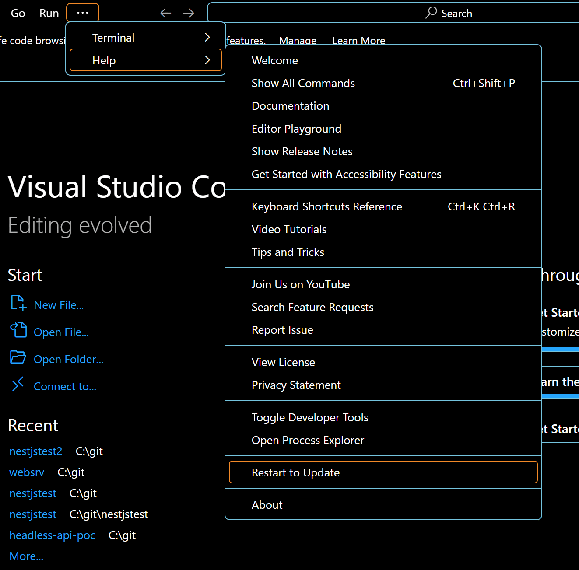Open the ellipsis overflow menu
Image resolution: width=579 pixels, height=570 pixels.
click(x=82, y=13)
